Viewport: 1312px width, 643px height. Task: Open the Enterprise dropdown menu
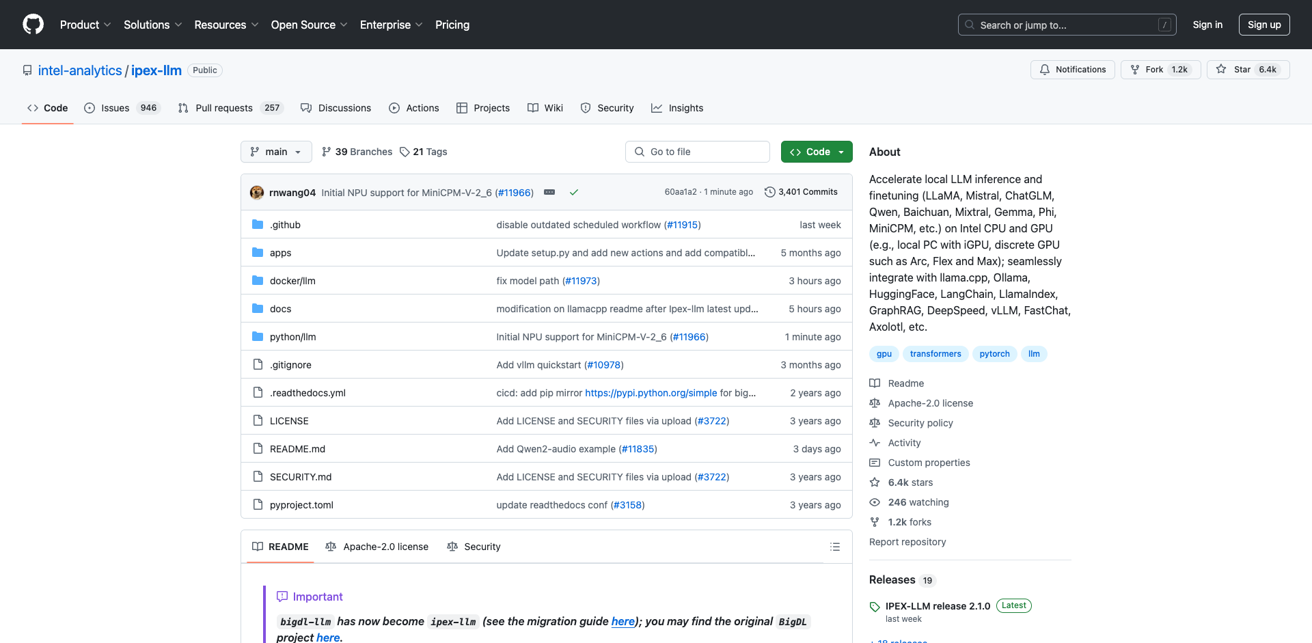click(x=391, y=25)
